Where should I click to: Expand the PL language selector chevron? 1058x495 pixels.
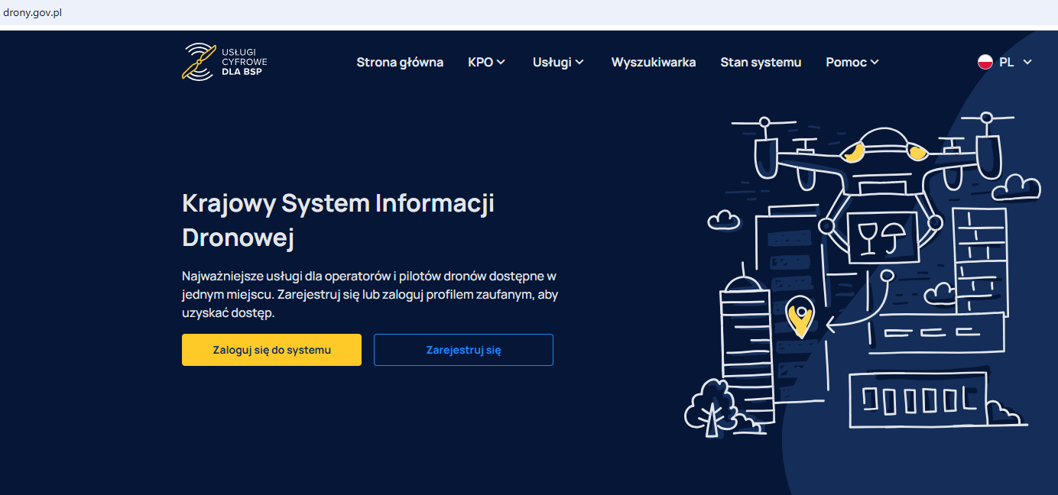[1027, 62]
